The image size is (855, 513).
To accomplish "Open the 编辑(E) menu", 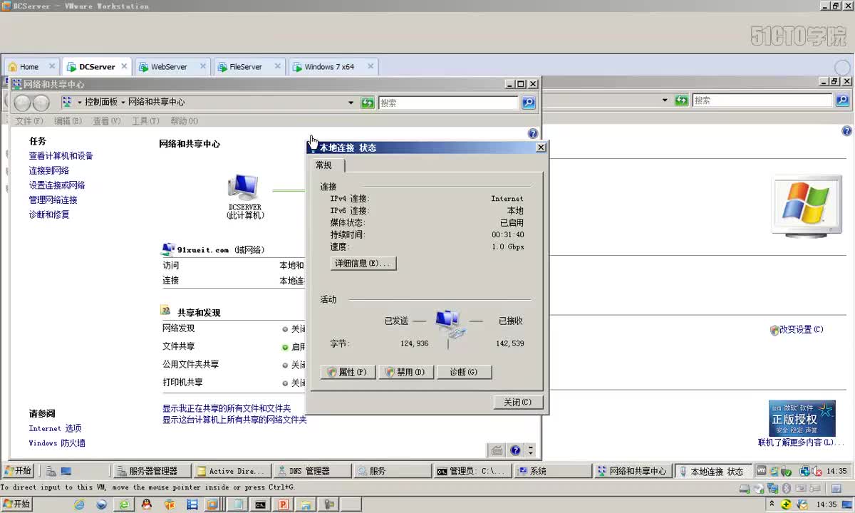I will (x=68, y=121).
